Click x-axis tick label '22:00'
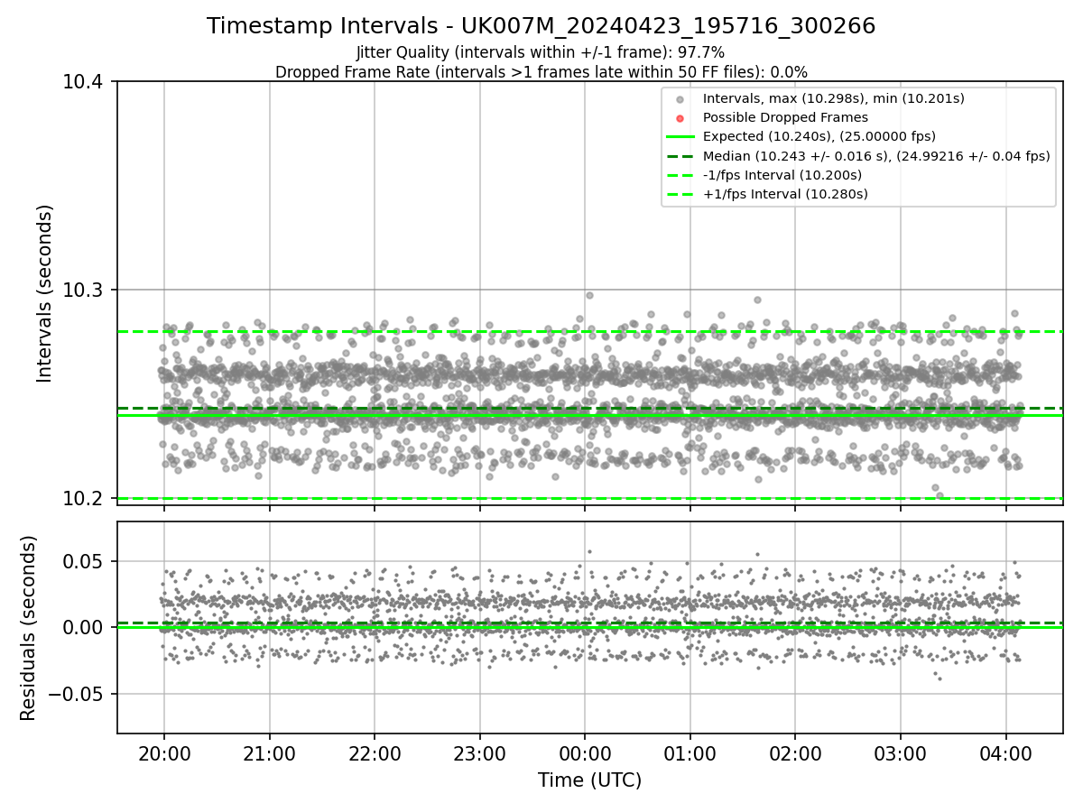This screenshot has width=1083, height=812. coord(375,752)
